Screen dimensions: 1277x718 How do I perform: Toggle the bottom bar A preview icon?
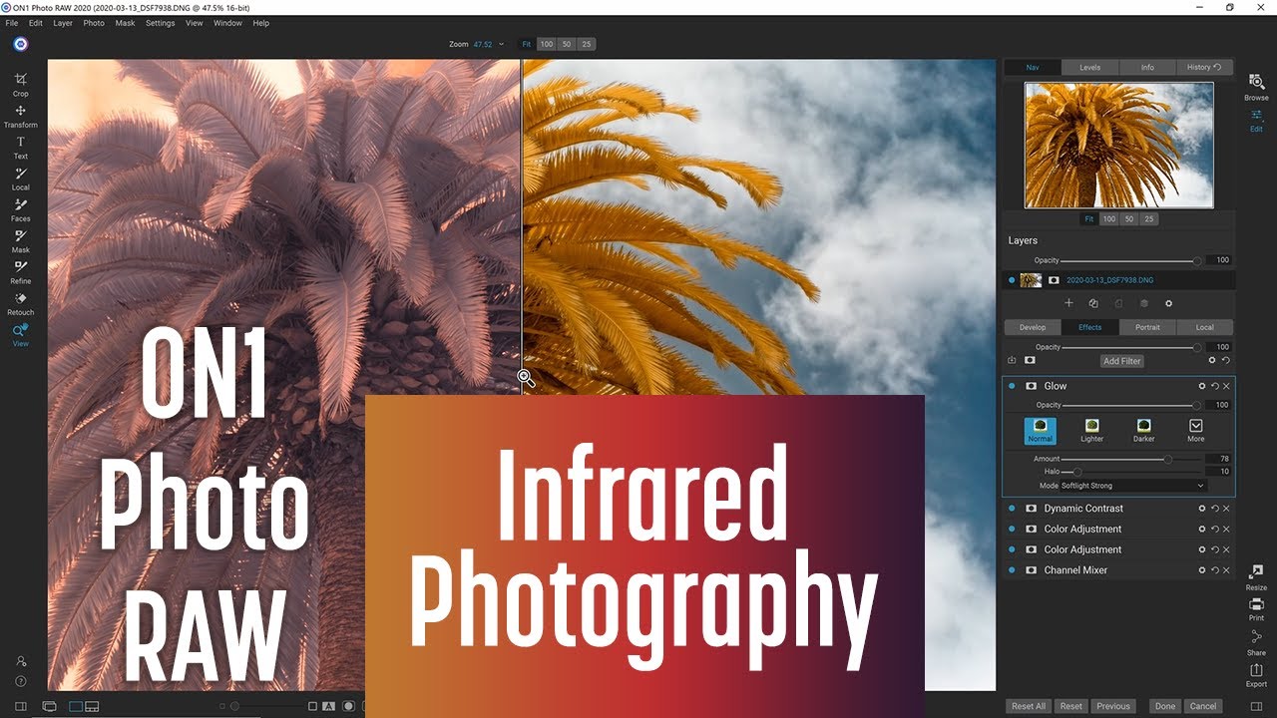coord(328,706)
